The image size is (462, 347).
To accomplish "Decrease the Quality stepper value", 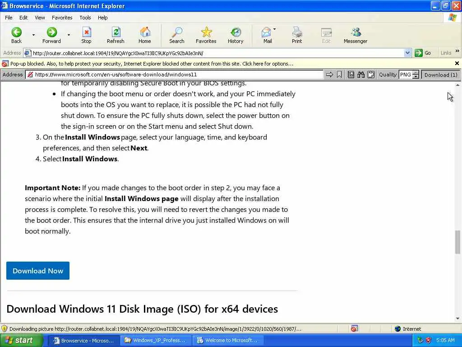I will point(416,77).
